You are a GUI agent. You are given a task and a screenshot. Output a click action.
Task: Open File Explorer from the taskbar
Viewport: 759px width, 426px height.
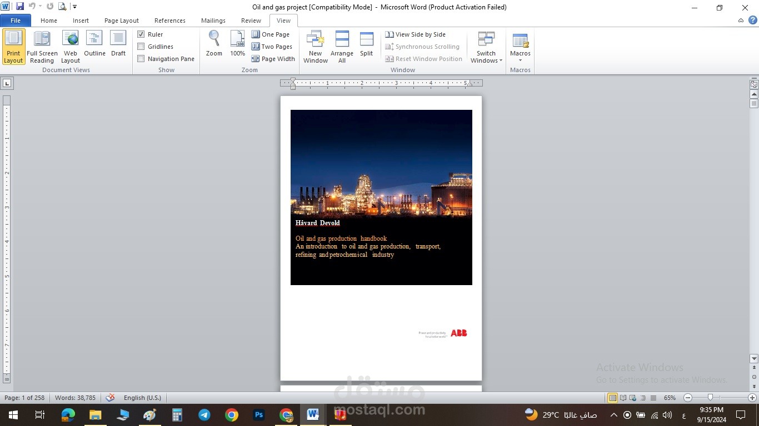(96, 415)
